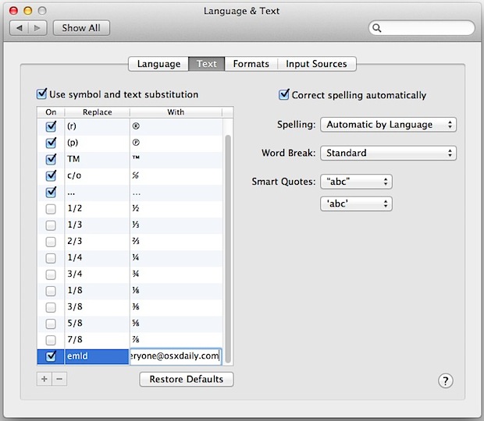The width and height of the screenshot is (484, 421).
Task: Open the Word Break dropdown
Action: point(388,153)
